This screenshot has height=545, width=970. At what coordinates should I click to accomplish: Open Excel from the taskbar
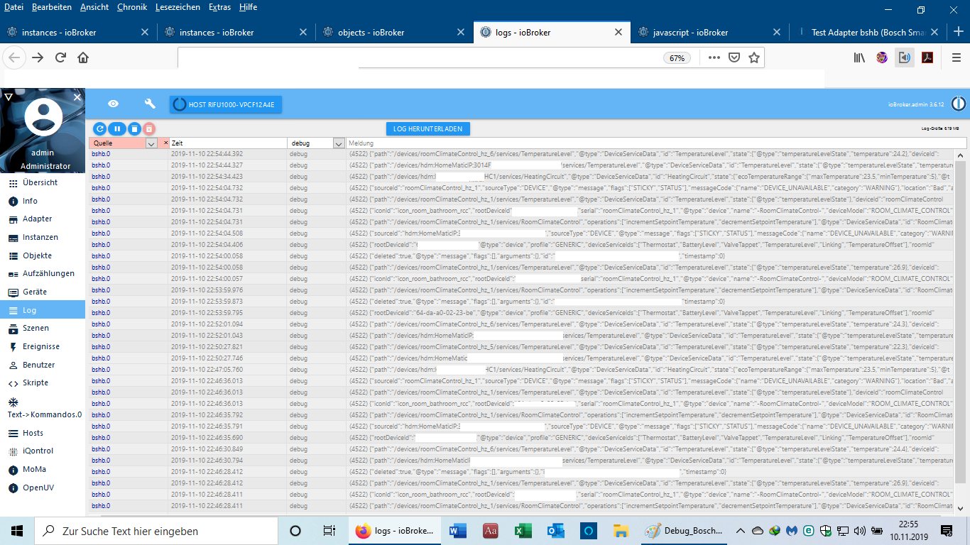[523, 531]
